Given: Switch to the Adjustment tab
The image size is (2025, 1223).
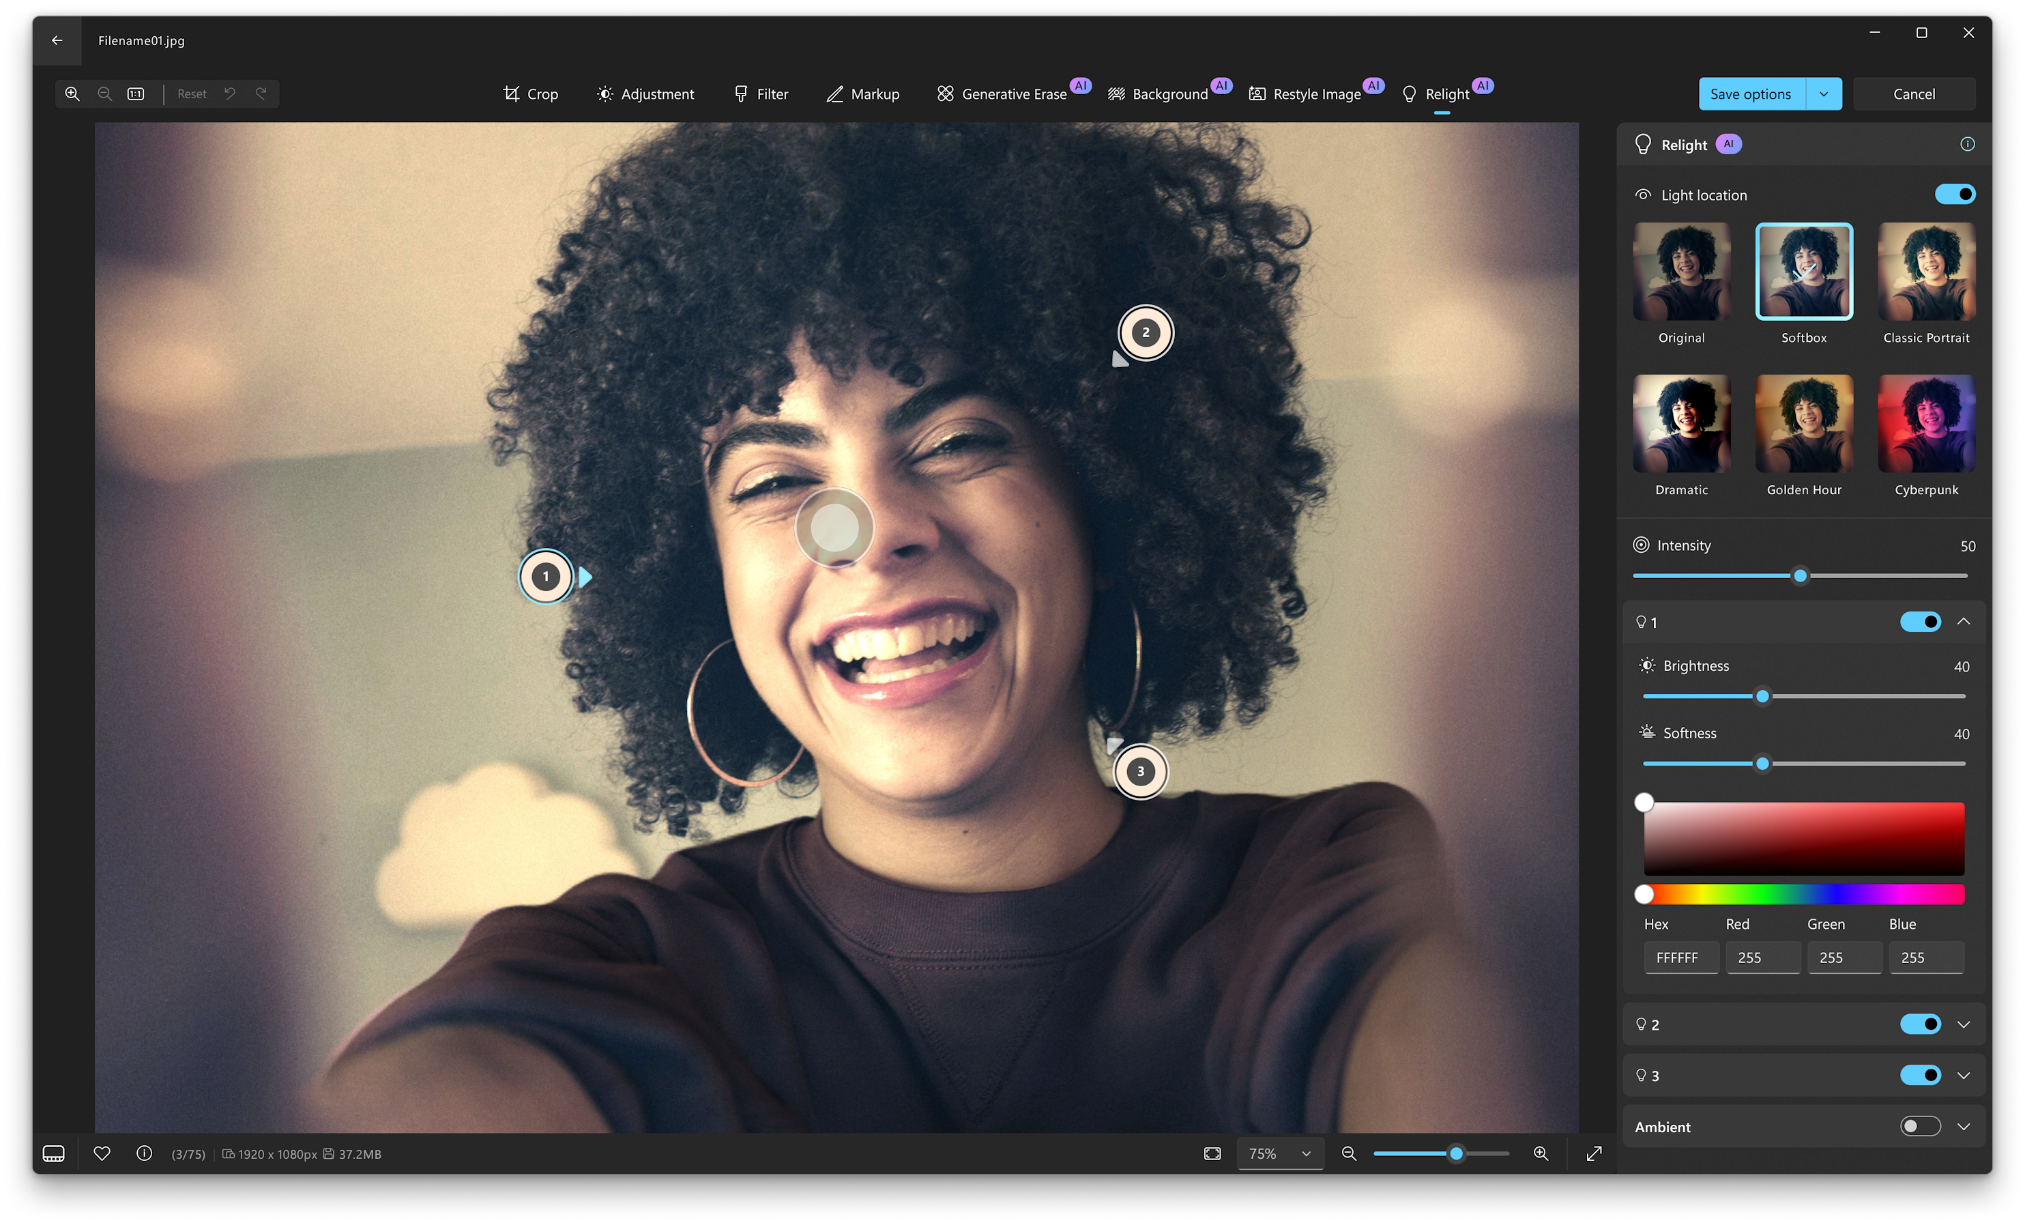Looking at the screenshot, I should [646, 93].
